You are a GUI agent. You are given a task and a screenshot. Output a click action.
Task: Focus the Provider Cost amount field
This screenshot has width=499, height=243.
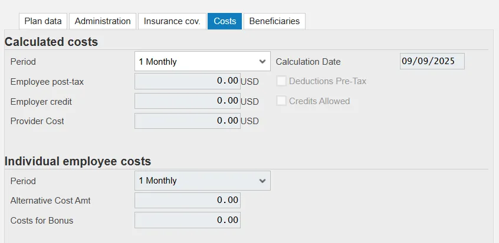(187, 121)
